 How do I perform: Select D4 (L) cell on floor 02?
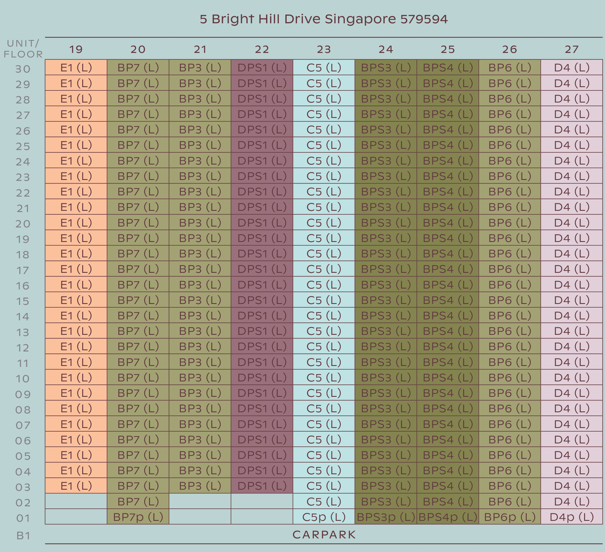point(572,501)
